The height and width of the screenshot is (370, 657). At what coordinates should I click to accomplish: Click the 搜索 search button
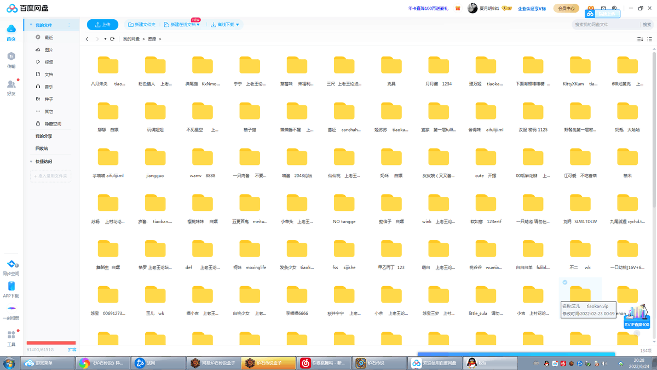coord(647,25)
